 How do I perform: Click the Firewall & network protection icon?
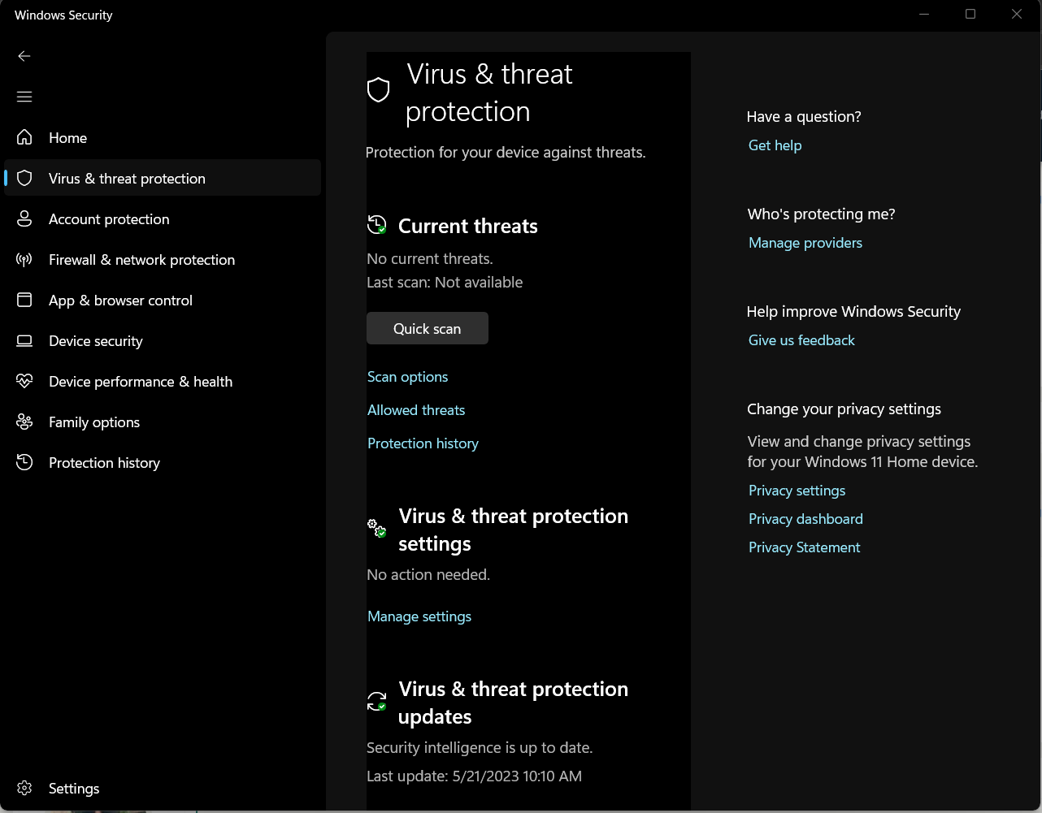tap(25, 259)
